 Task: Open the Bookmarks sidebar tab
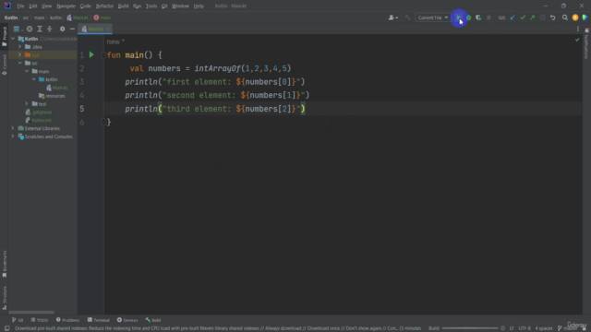coord(5,264)
